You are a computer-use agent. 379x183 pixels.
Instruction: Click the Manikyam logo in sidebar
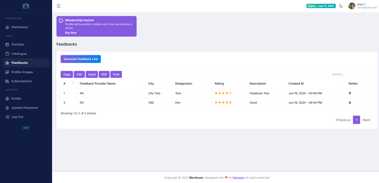pyautogui.click(x=26, y=6)
